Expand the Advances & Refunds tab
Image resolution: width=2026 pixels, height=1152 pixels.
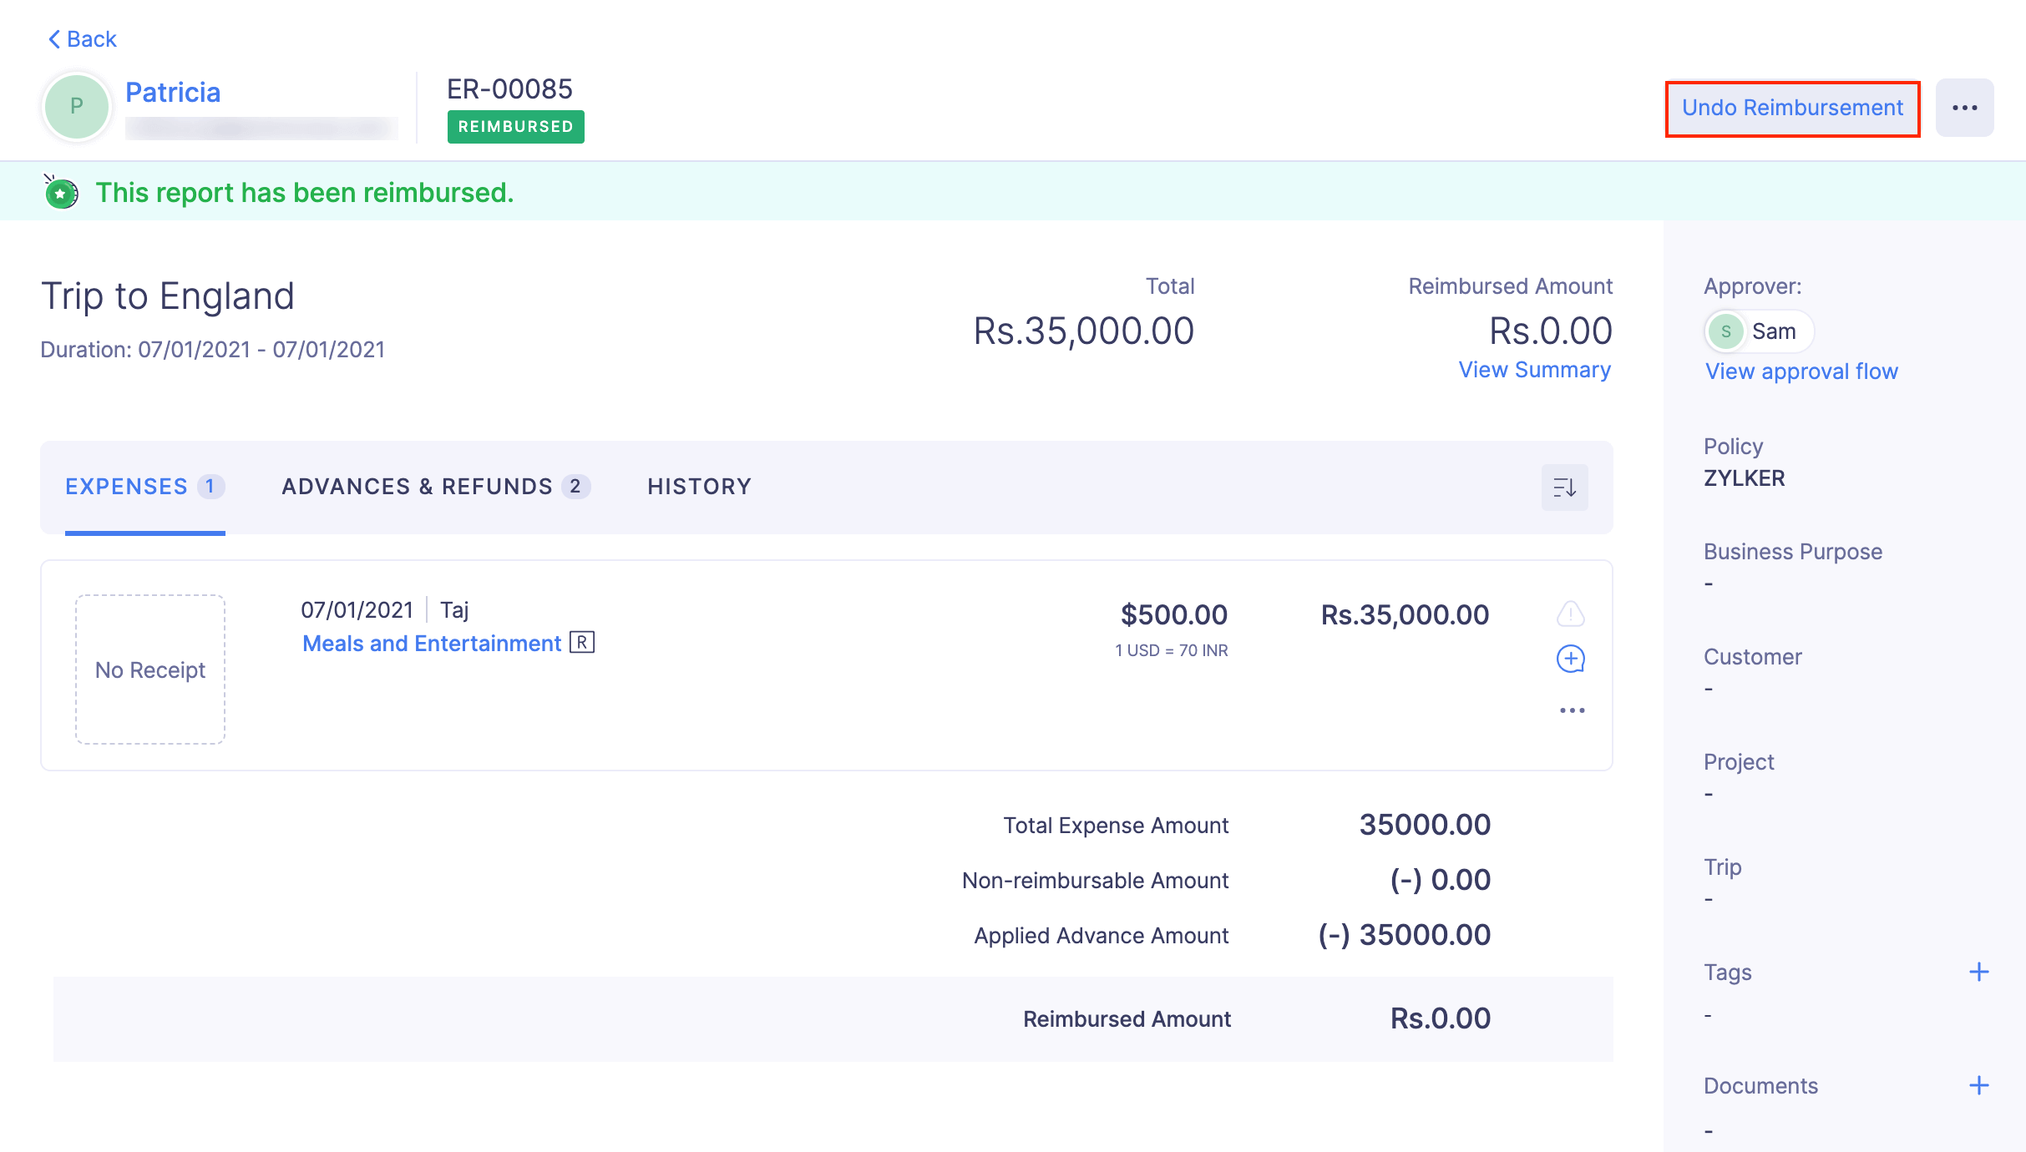point(417,486)
